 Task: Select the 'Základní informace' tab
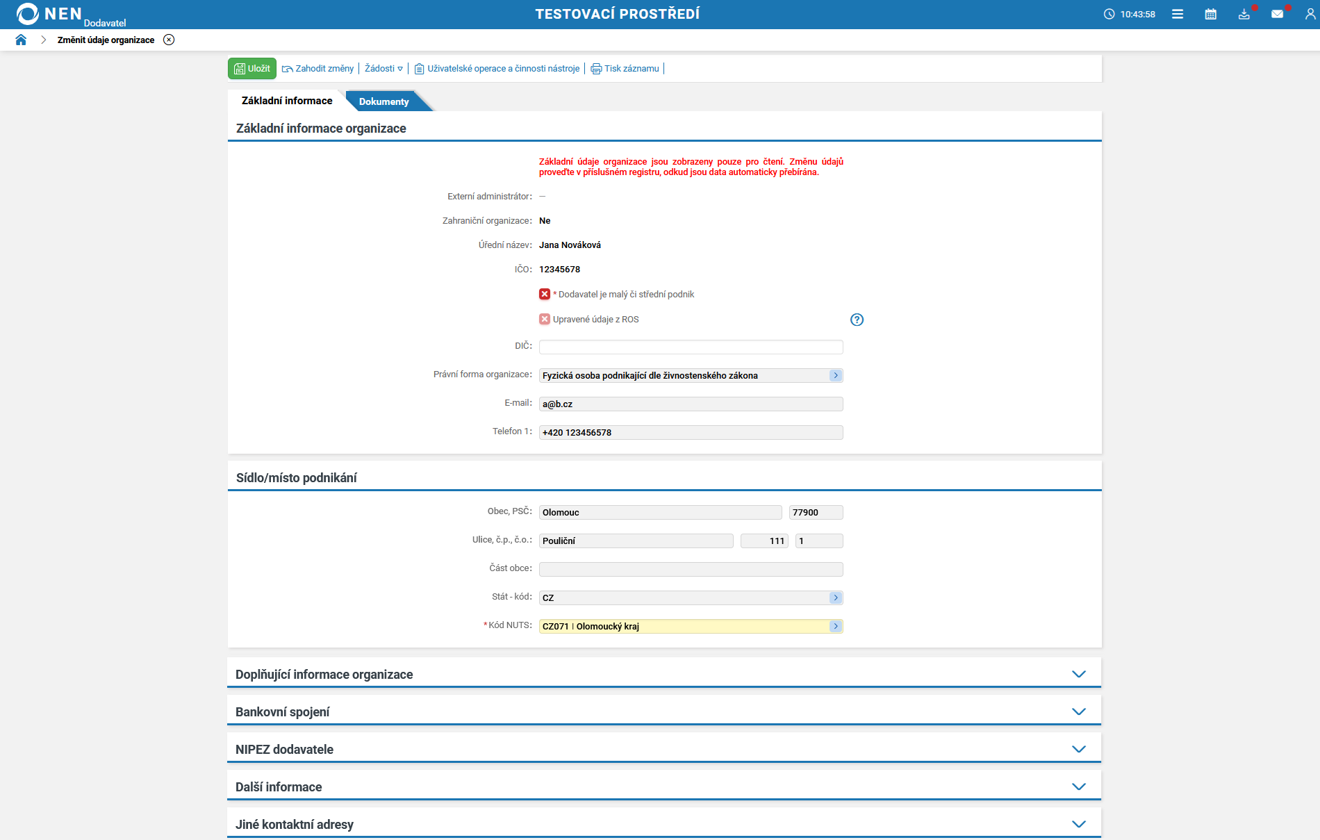[287, 101]
